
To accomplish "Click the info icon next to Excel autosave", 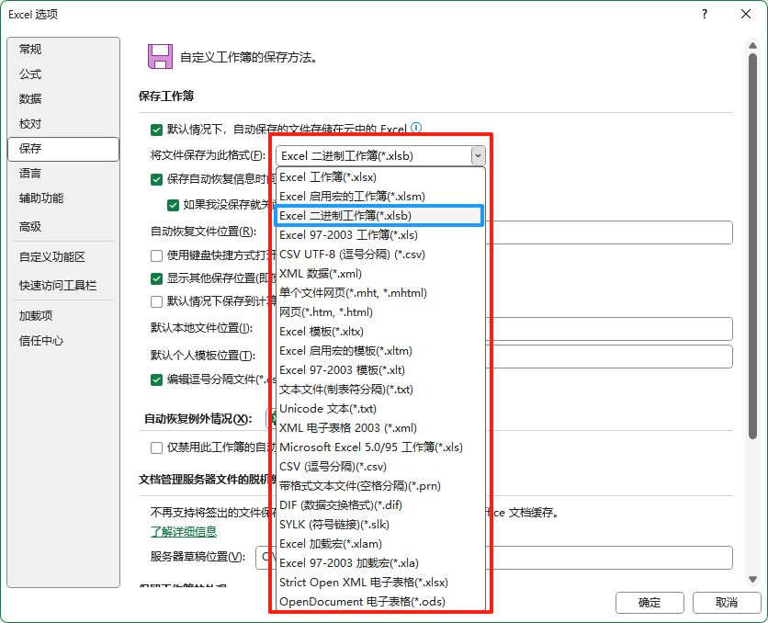I will [416, 129].
